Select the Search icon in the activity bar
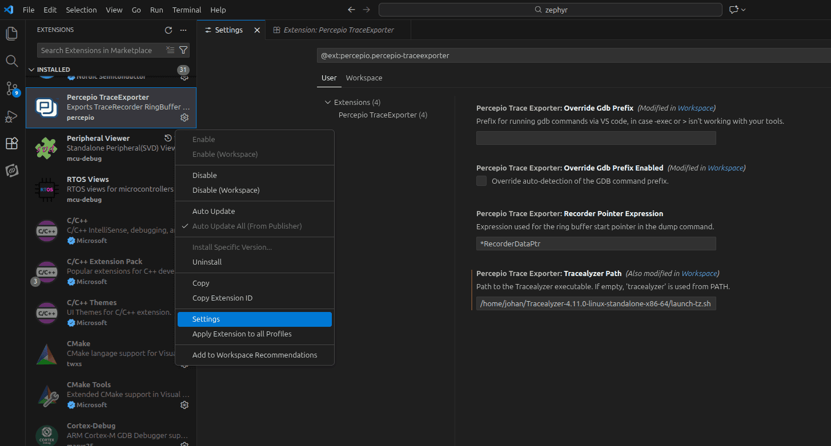The width and height of the screenshot is (831, 446). 11,60
